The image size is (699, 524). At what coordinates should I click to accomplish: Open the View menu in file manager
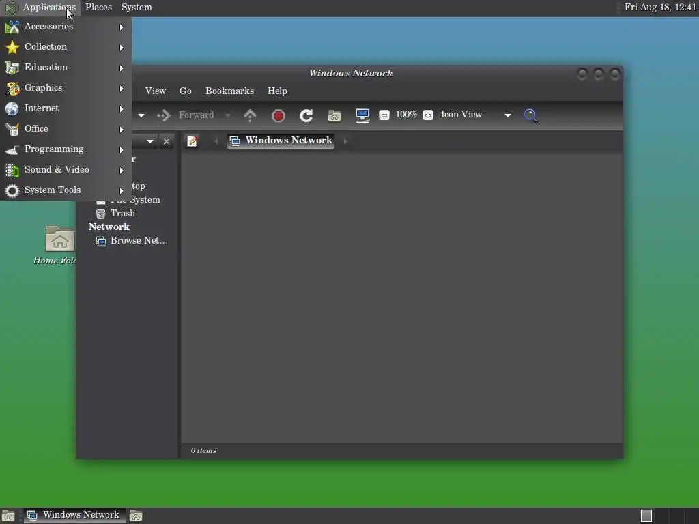tap(156, 91)
